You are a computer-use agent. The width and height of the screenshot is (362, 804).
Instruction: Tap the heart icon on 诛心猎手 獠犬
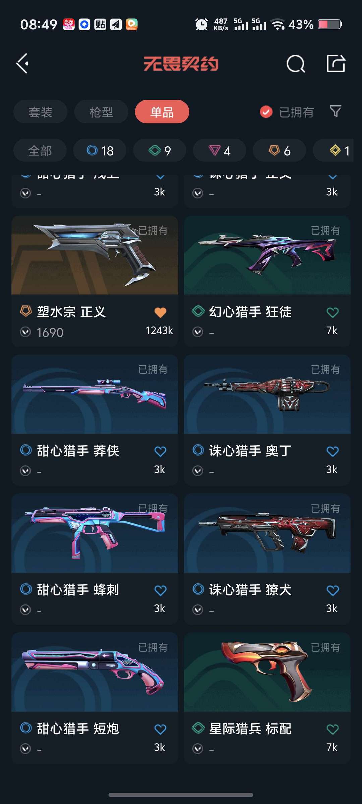333,590
